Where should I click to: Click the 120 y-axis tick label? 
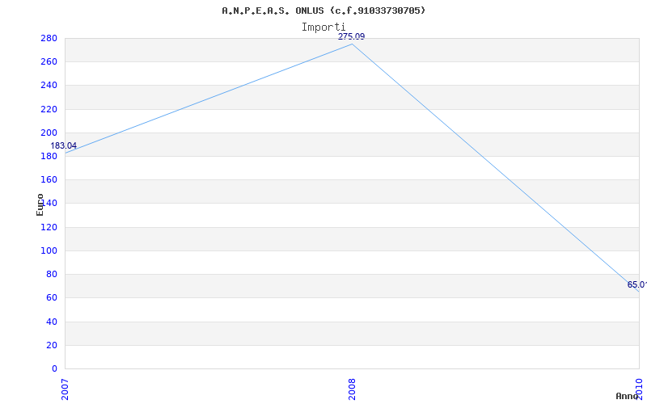pyautogui.click(x=49, y=227)
